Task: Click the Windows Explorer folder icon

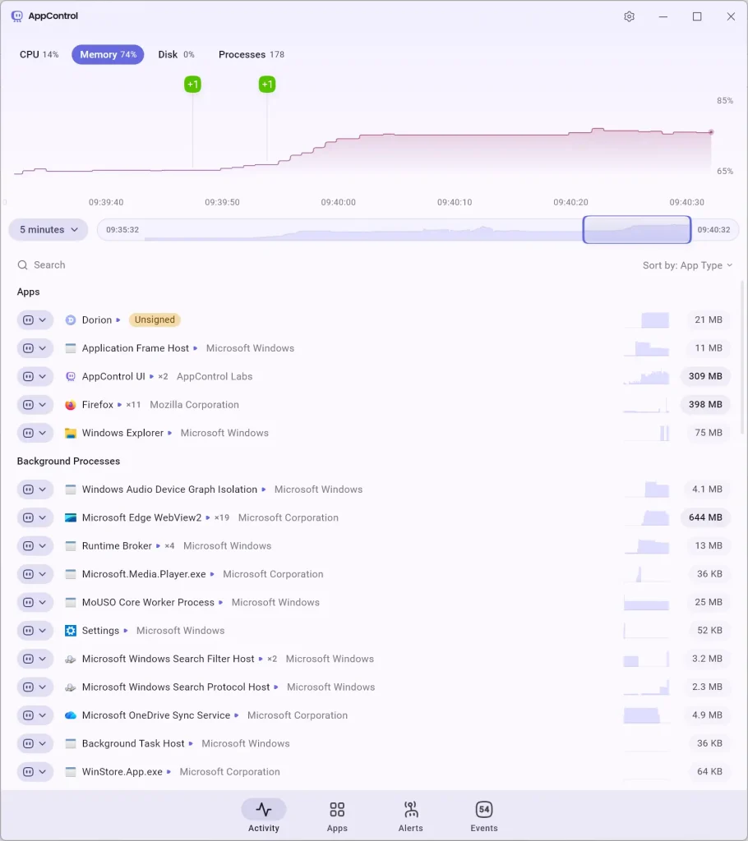Action: (x=71, y=433)
